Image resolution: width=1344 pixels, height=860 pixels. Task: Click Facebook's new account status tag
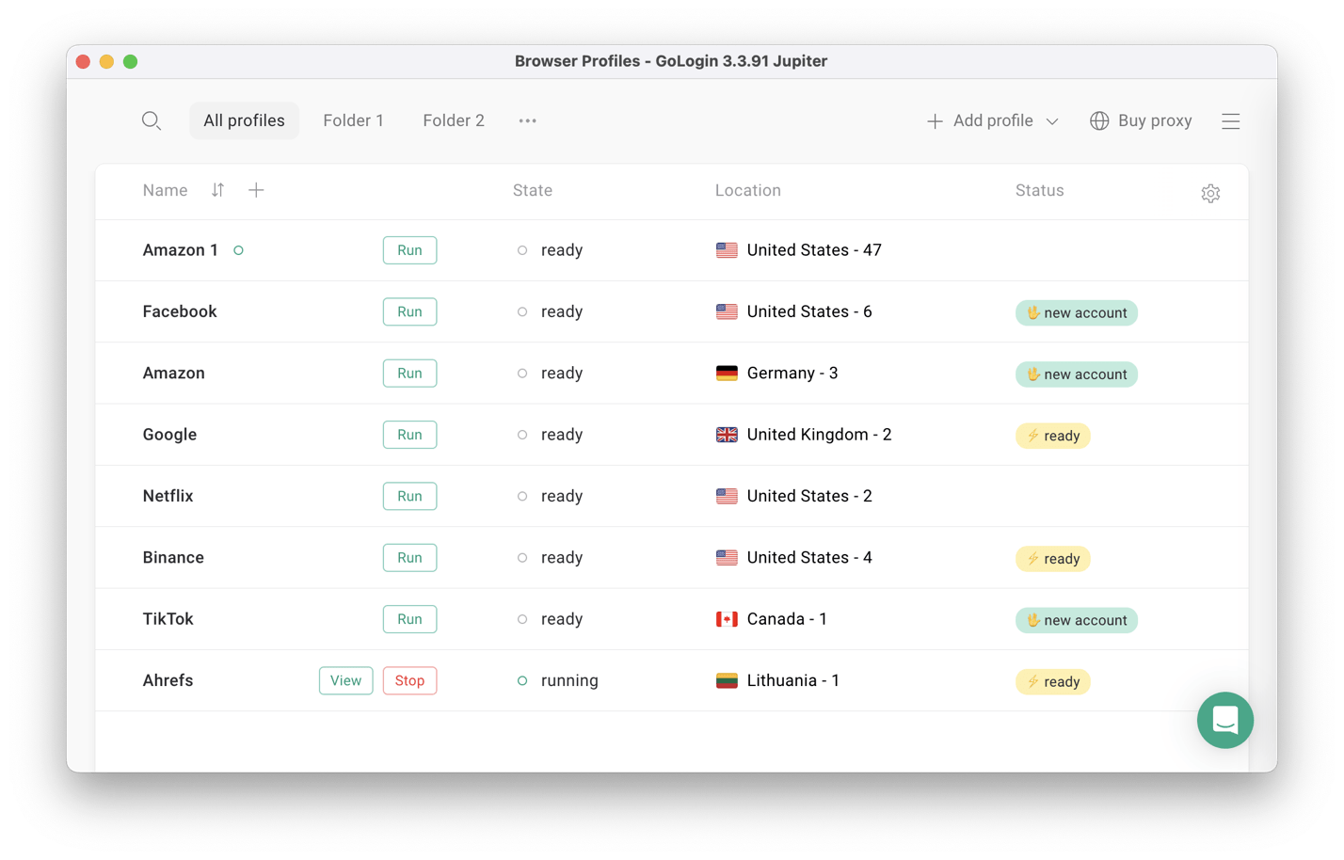tap(1076, 312)
